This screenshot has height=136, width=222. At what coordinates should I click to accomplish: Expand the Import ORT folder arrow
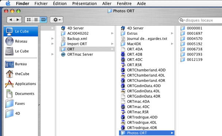pyautogui.click(x=112, y=44)
